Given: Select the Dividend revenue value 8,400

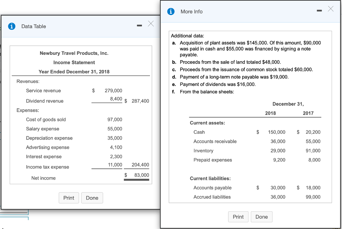Looking at the screenshot, I should pos(116,99).
